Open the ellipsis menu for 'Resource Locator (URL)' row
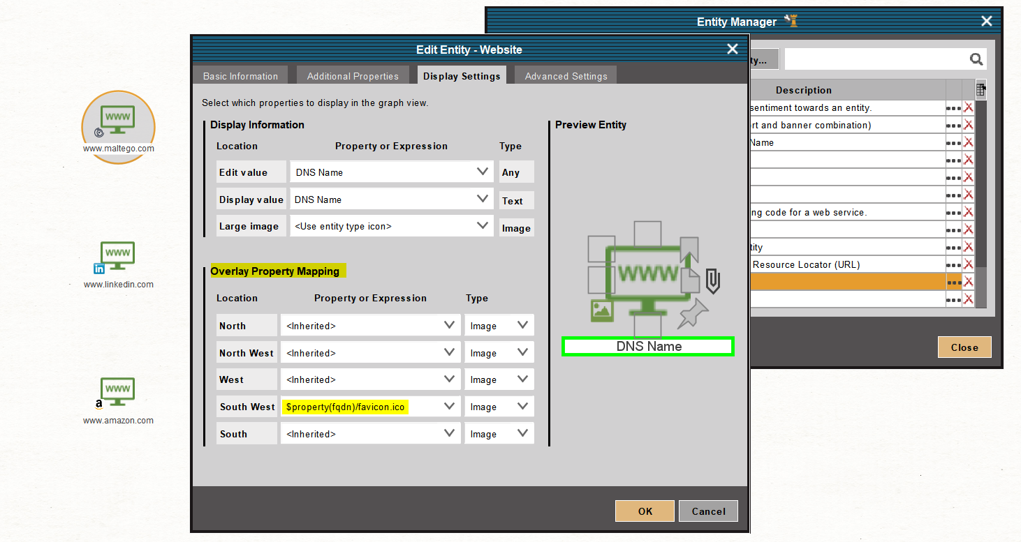Screen dimensions: 1021x542 pyautogui.click(x=953, y=265)
